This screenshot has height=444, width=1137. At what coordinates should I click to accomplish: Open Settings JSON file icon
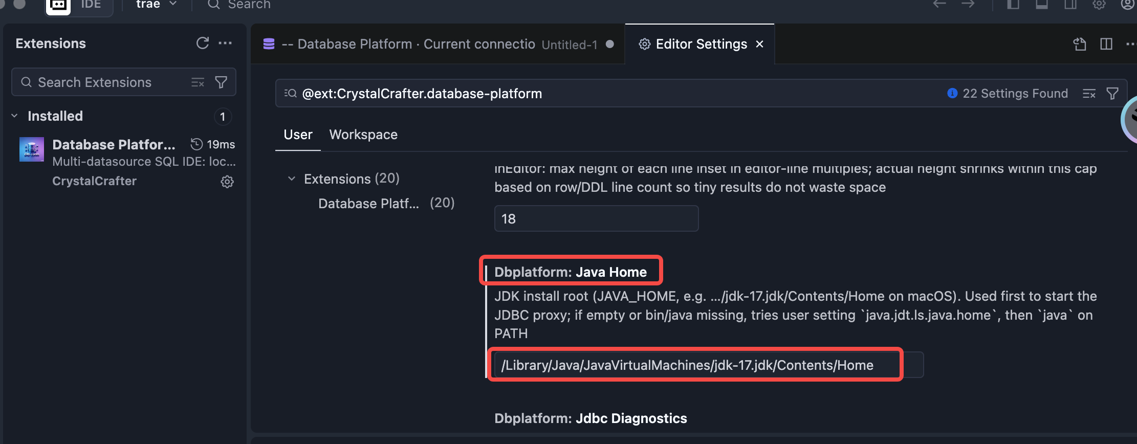[x=1080, y=44]
